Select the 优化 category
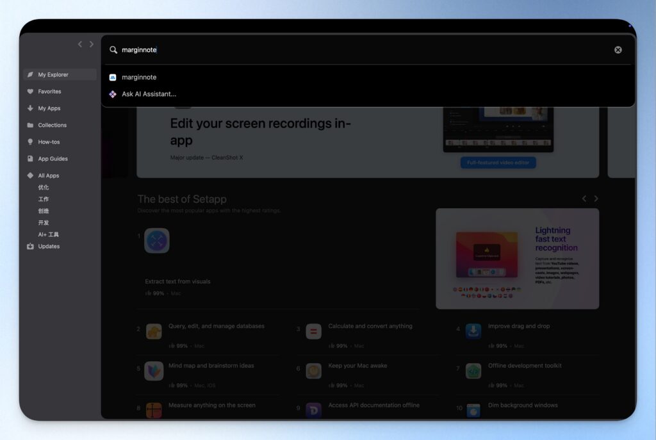 point(43,188)
